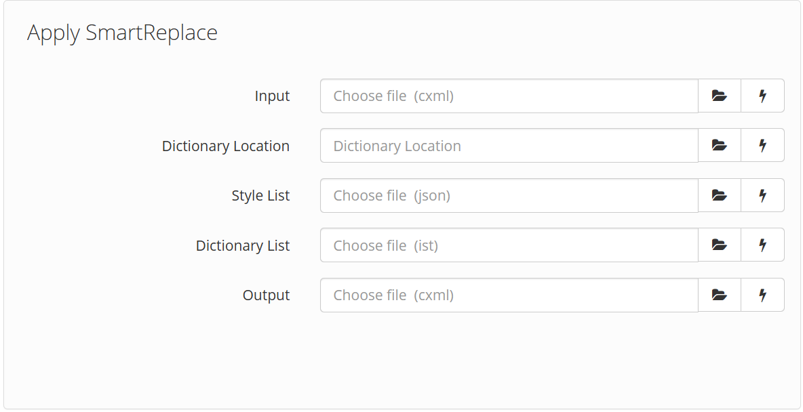Click the lightning icon for Output
803x412 pixels.
[x=762, y=295]
